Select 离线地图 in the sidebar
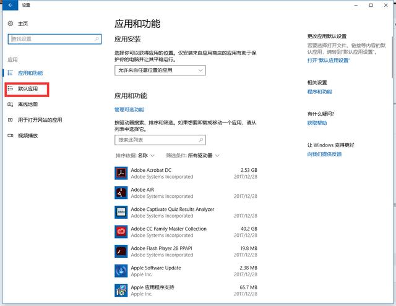The width and height of the screenshot is (396, 306). (x=28, y=104)
